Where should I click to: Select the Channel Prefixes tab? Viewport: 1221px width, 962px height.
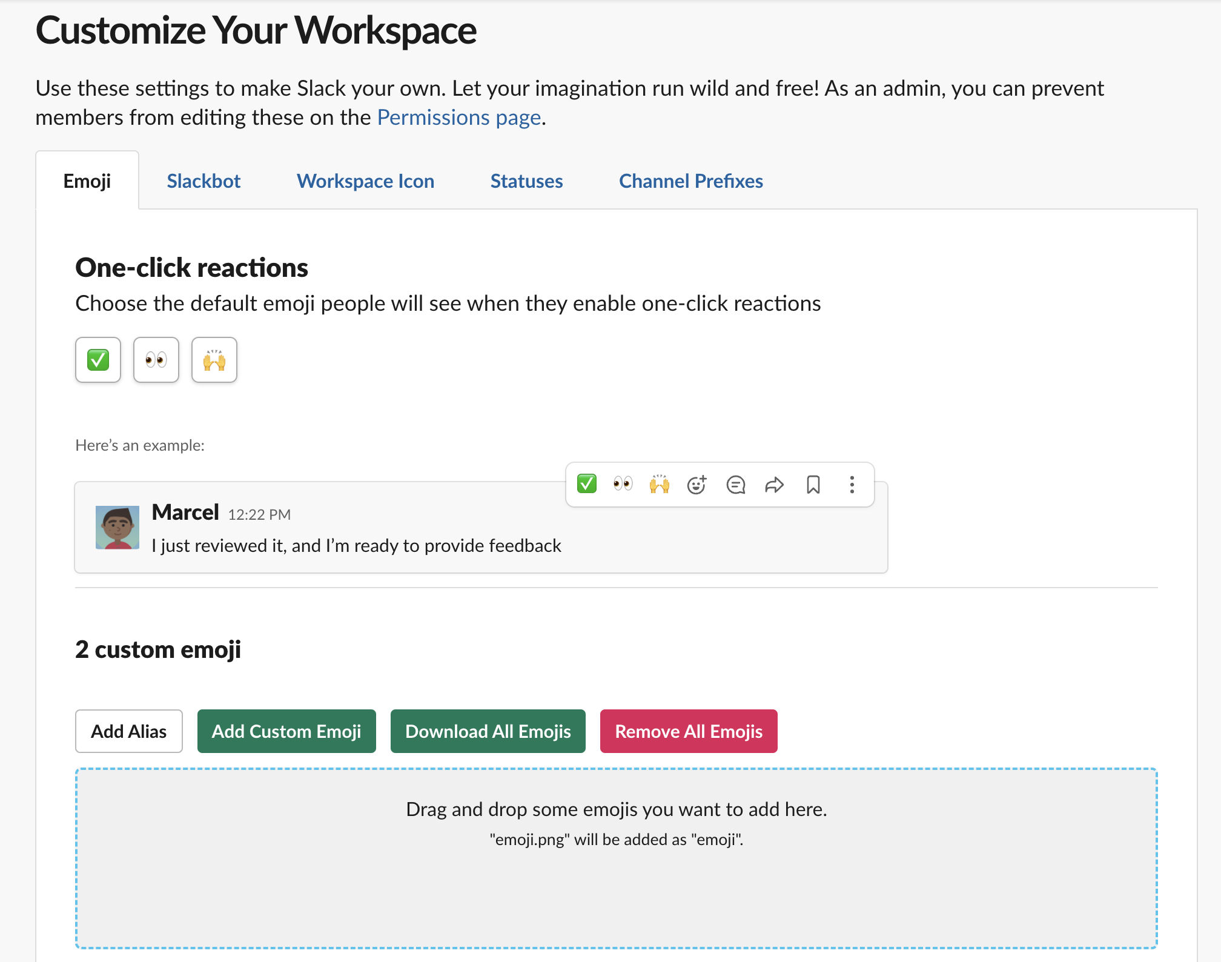click(x=690, y=181)
